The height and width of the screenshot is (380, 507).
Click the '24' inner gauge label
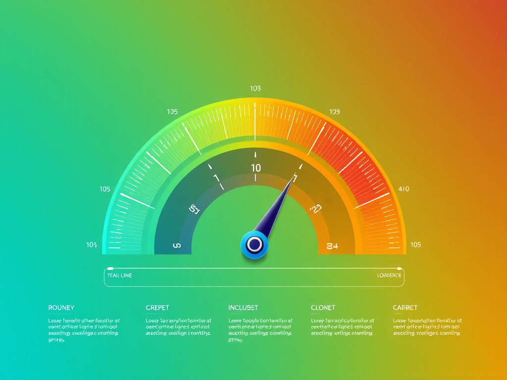click(332, 245)
